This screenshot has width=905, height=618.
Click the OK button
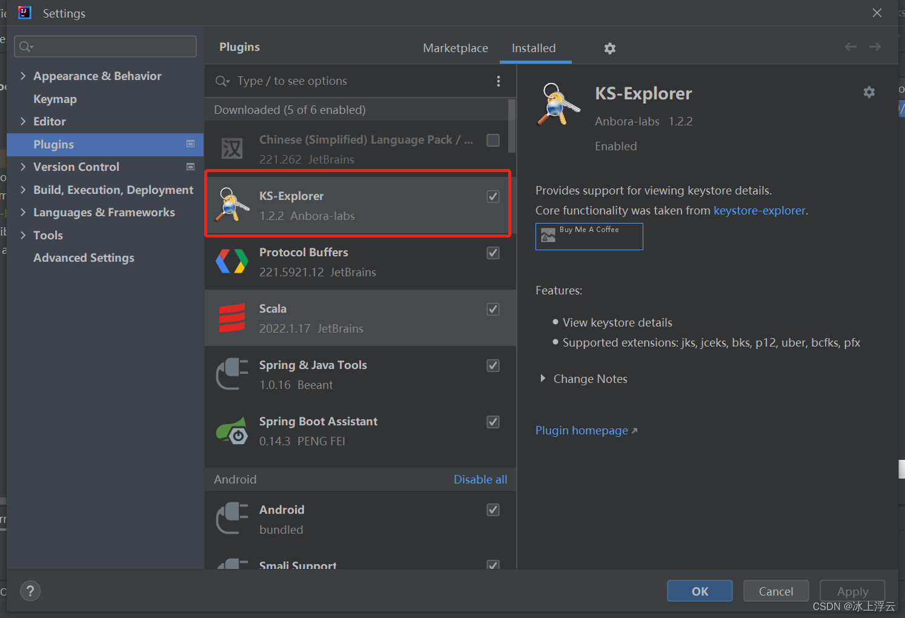[700, 591]
